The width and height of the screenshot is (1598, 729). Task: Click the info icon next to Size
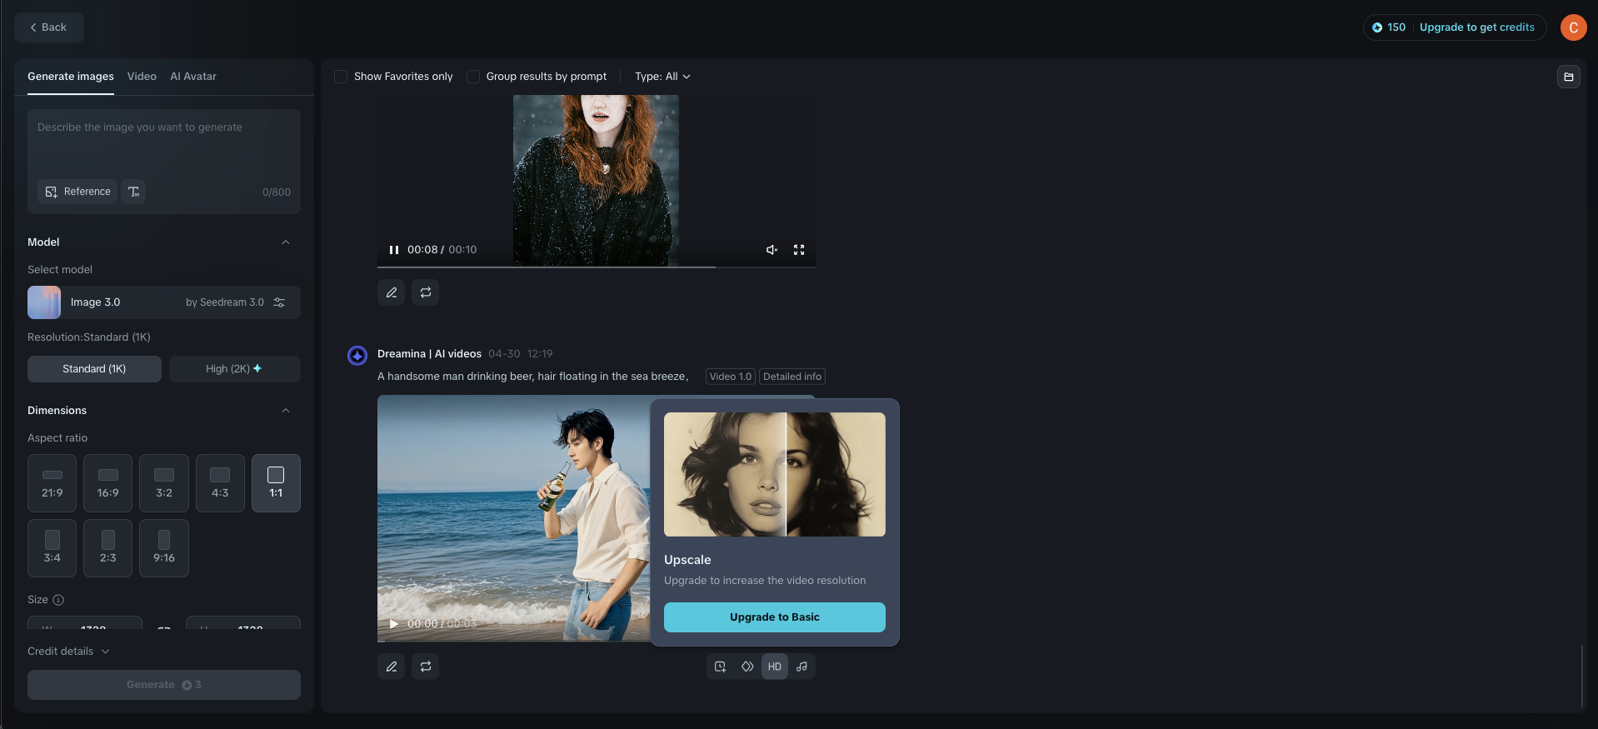[58, 600]
